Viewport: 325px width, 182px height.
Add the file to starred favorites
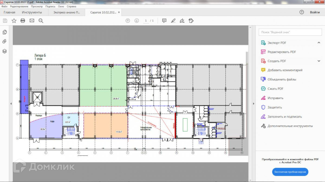(14, 21)
